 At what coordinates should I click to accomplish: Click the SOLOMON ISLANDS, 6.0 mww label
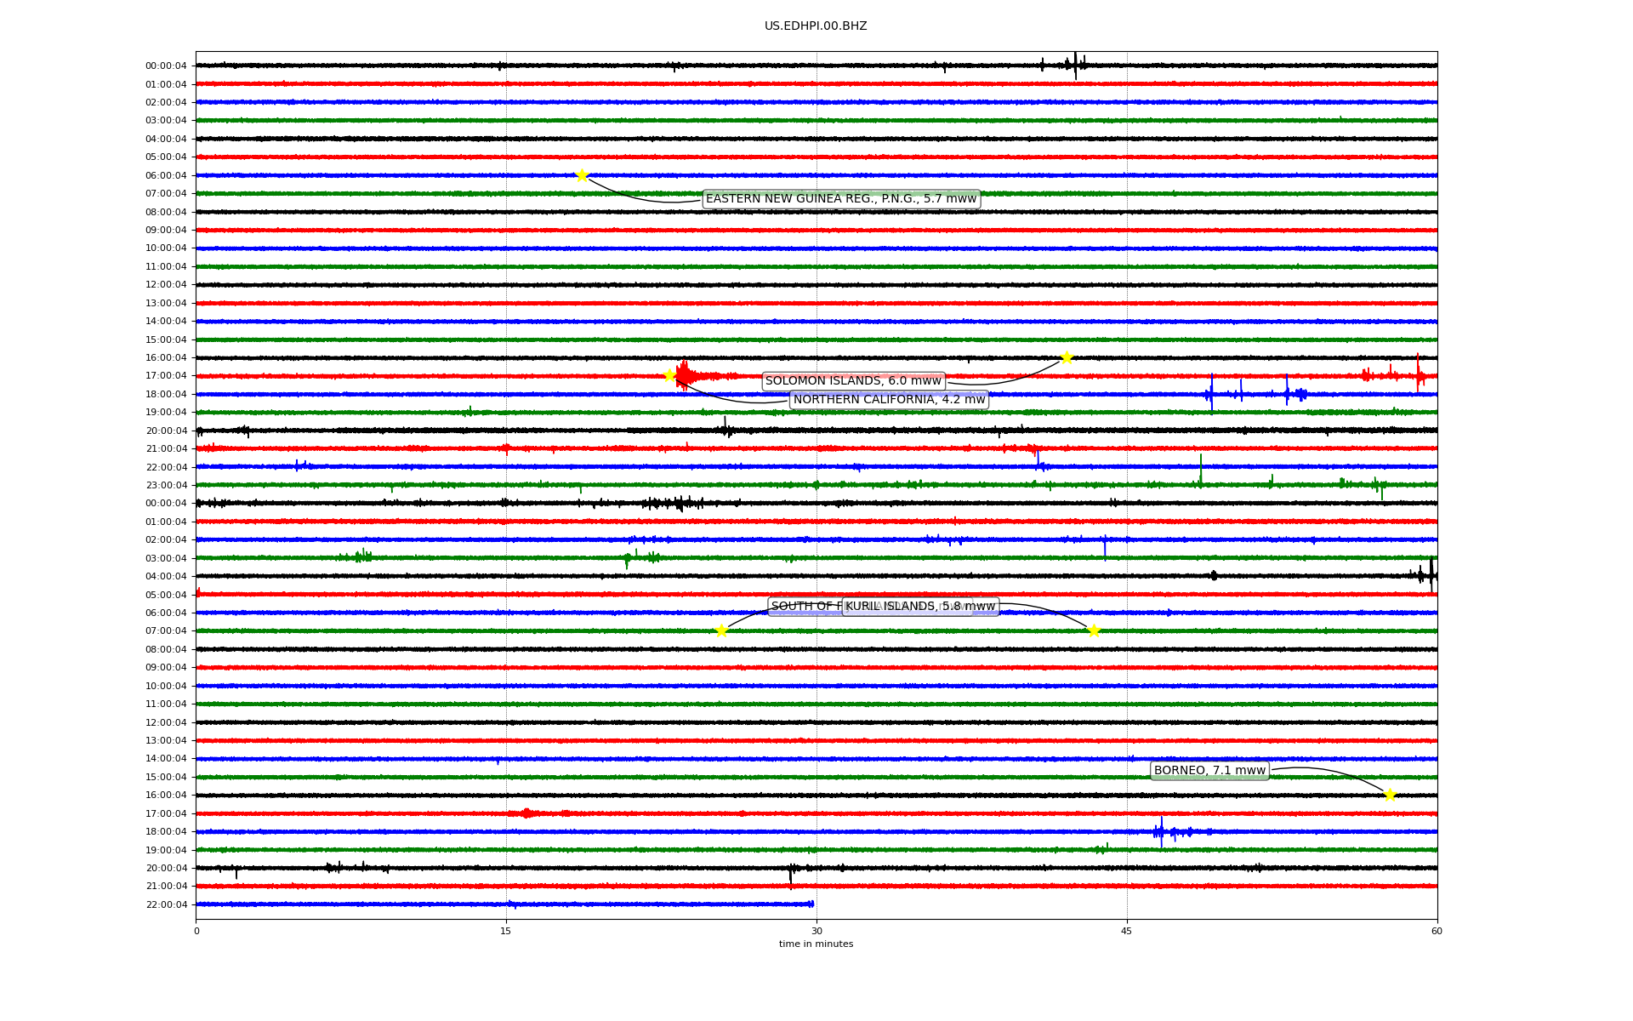click(x=853, y=381)
